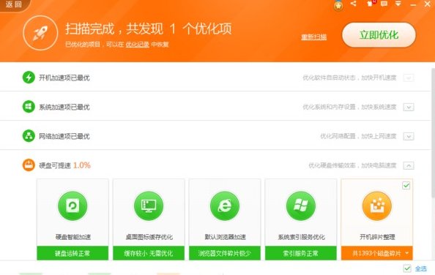Click the network icon for 网络加速
This screenshot has width=435, height=275.
pyautogui.click(x=29, y=136)
